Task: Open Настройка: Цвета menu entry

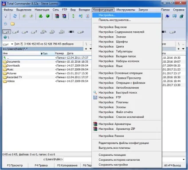Action: [x=126, y=46]
